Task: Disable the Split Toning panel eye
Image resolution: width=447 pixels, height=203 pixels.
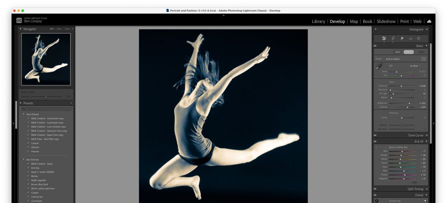Action: click(x=375, y=189)
